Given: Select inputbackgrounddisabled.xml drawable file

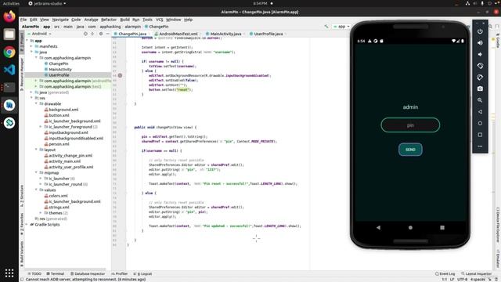Looking at the screenshot, I should (76, 138).
